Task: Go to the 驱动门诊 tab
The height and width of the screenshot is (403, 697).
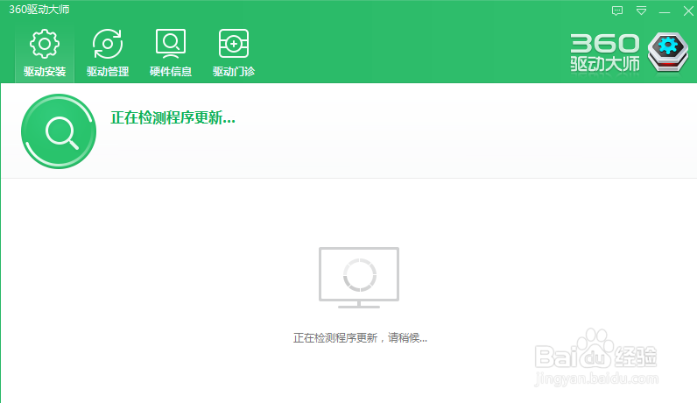Action: (234, 53)
